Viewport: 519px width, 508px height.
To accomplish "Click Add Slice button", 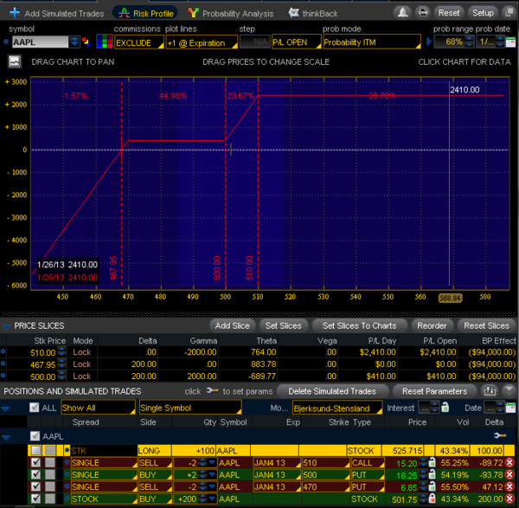I will [x=233, y=326].
